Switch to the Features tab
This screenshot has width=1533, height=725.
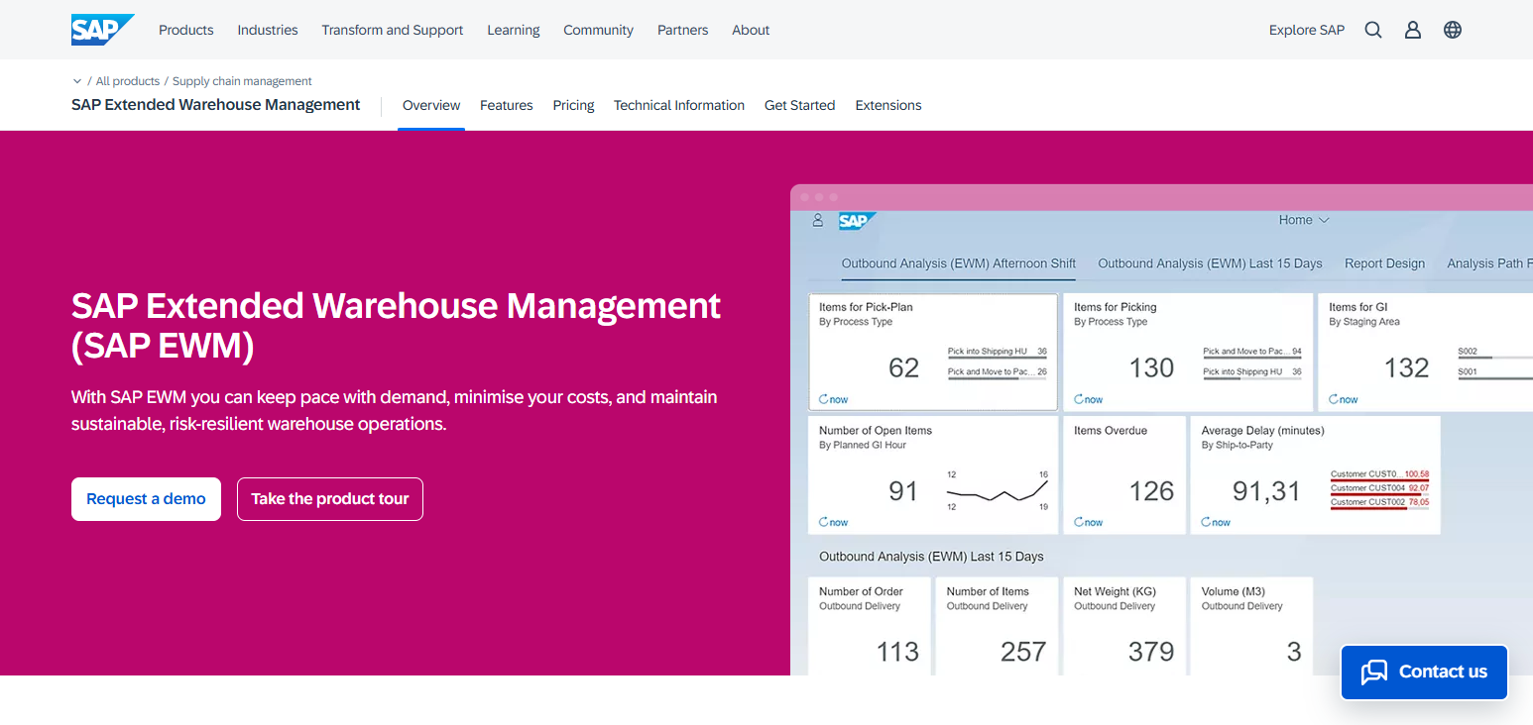click(x=507, y=105)
